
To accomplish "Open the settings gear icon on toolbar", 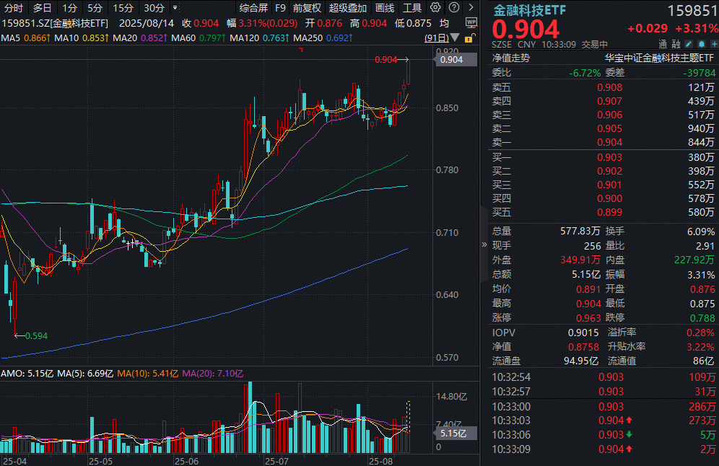I will click(x=436, y=7).
